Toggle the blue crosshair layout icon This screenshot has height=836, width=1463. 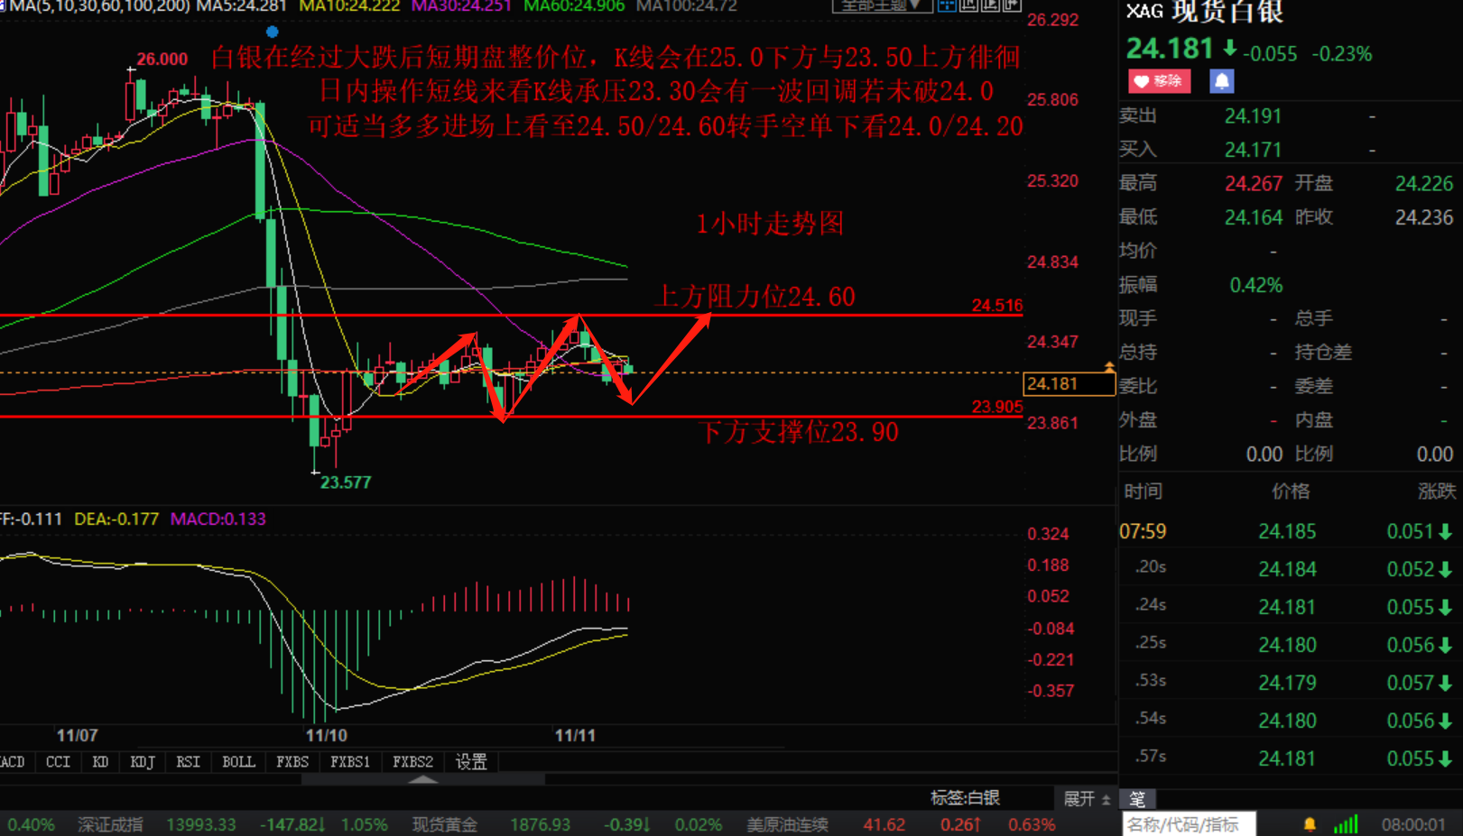(947, 5)
